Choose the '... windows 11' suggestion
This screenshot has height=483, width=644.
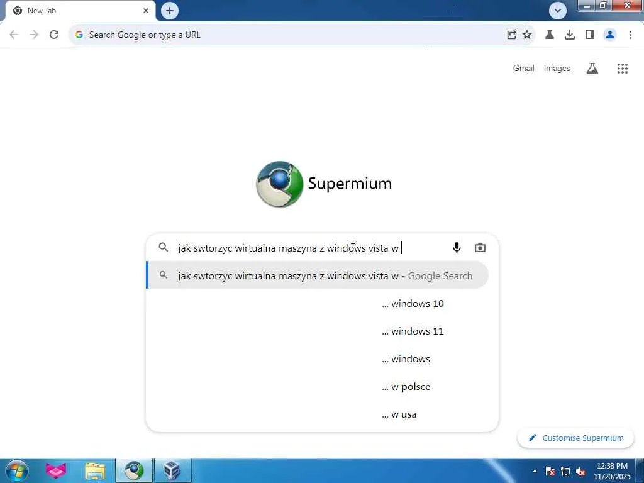(x=317, y=331)
